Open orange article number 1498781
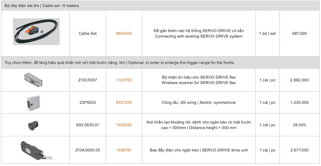Image resolution: width=321 pixels, height=166 pixels. pos(124,150)
